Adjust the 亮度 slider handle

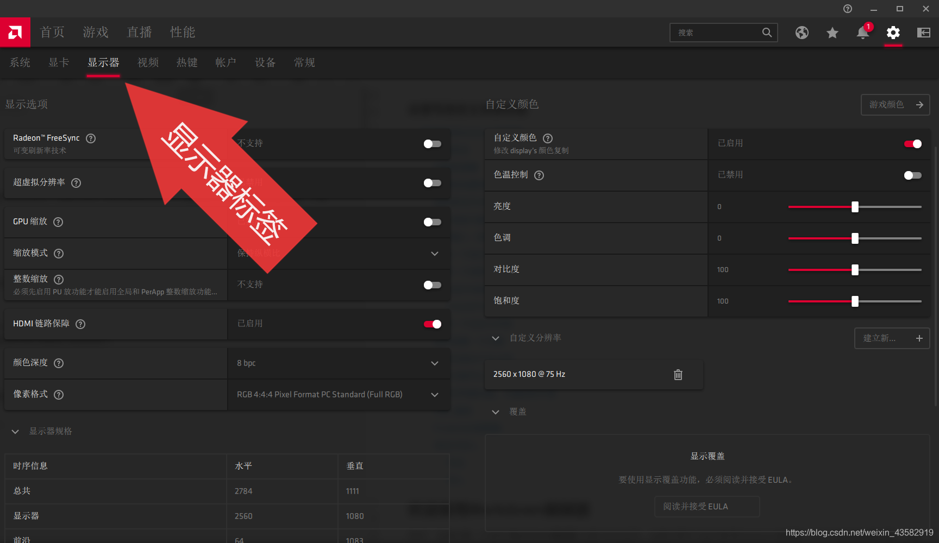pos(855,207)
